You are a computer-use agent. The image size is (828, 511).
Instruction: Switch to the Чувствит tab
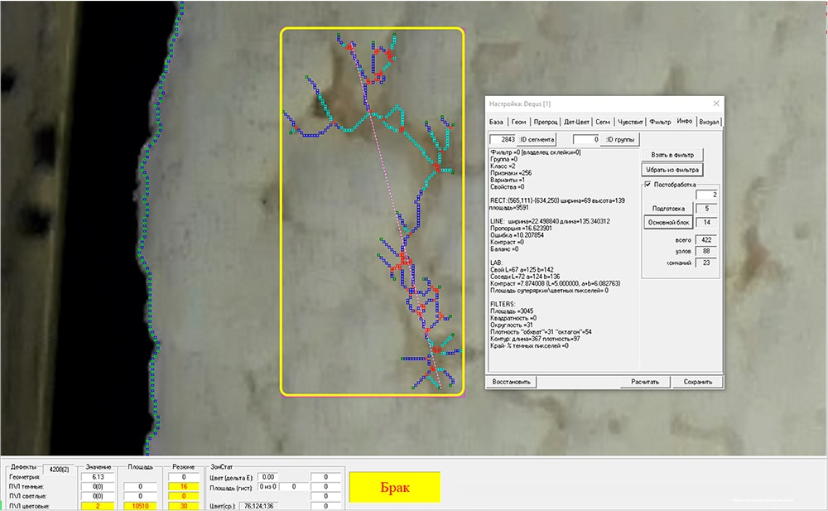point(630,122)
